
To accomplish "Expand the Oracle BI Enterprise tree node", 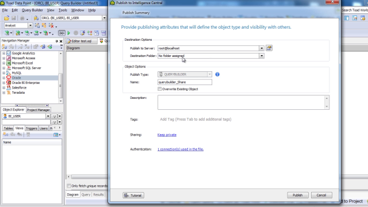I will [x=4, y=83].
